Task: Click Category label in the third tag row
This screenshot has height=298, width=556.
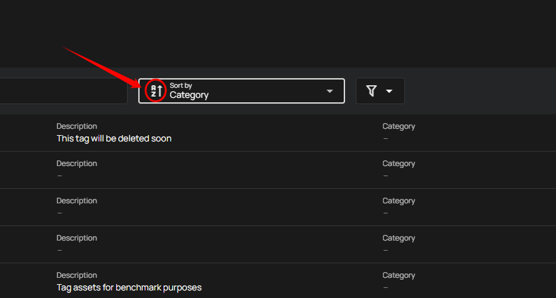Action: (399, 201)
